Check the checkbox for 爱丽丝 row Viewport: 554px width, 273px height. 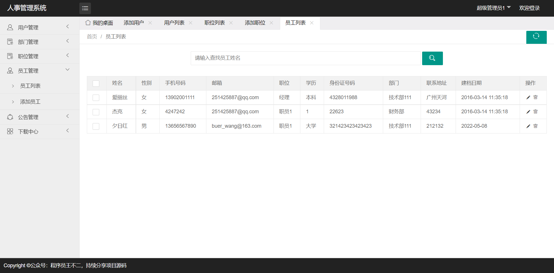click(96, 98)
